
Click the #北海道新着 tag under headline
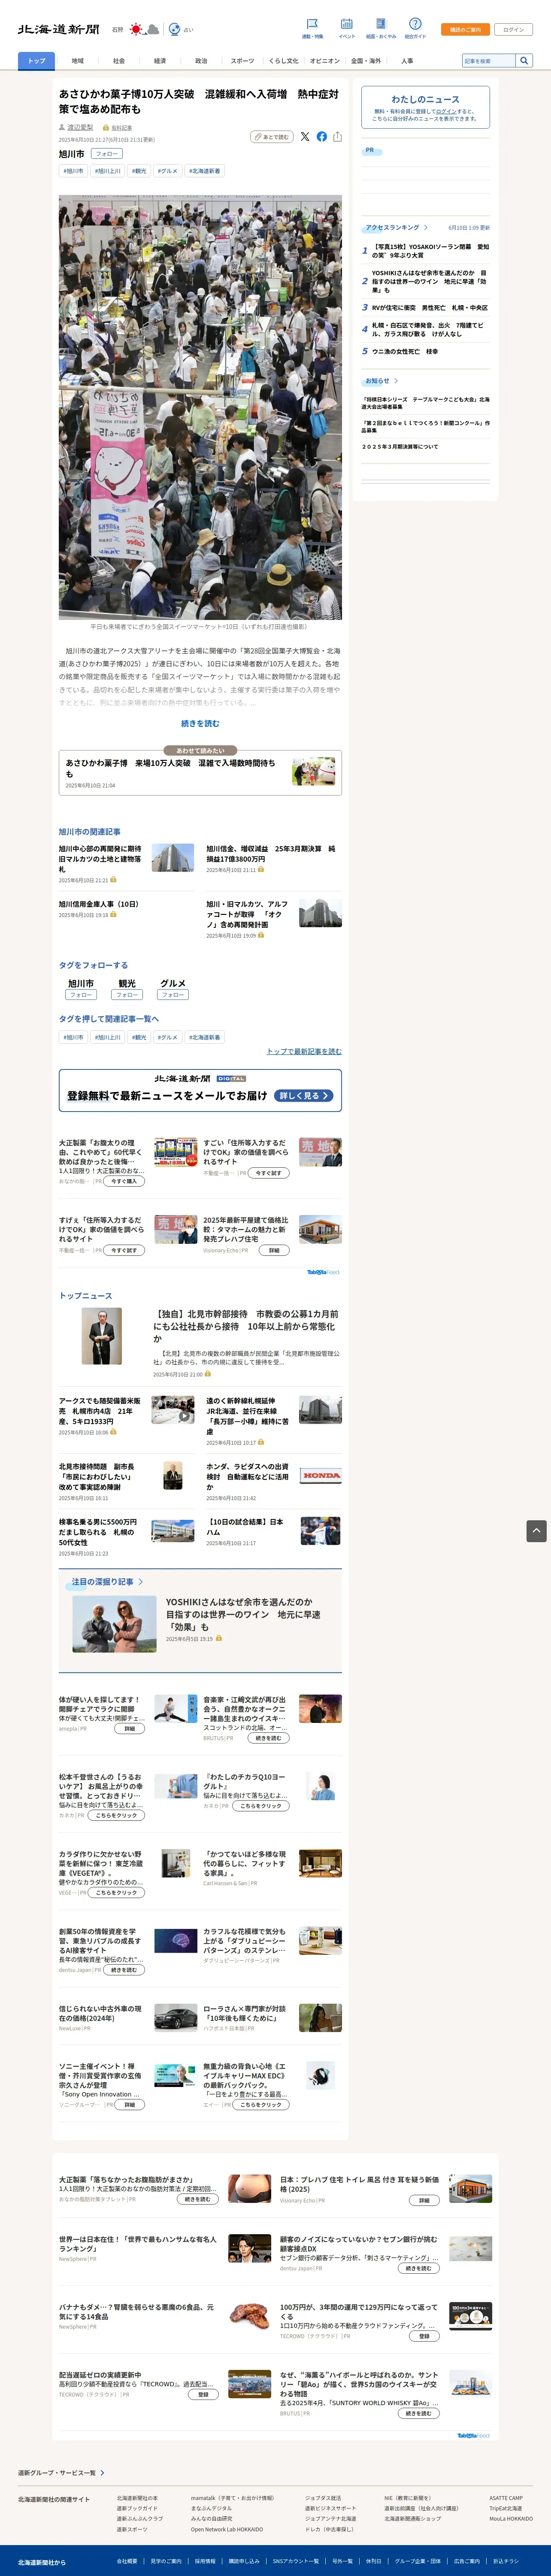tap(204, 171)
